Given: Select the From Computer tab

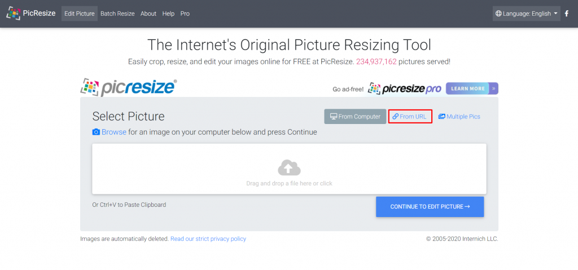Looking at the screenshot, I should coord(355,117).
